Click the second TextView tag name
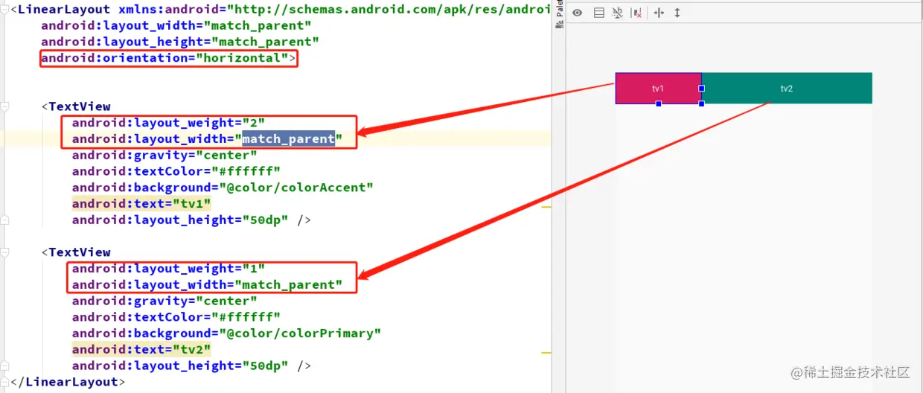Screen dimensions: 923x393 (80, 252)
